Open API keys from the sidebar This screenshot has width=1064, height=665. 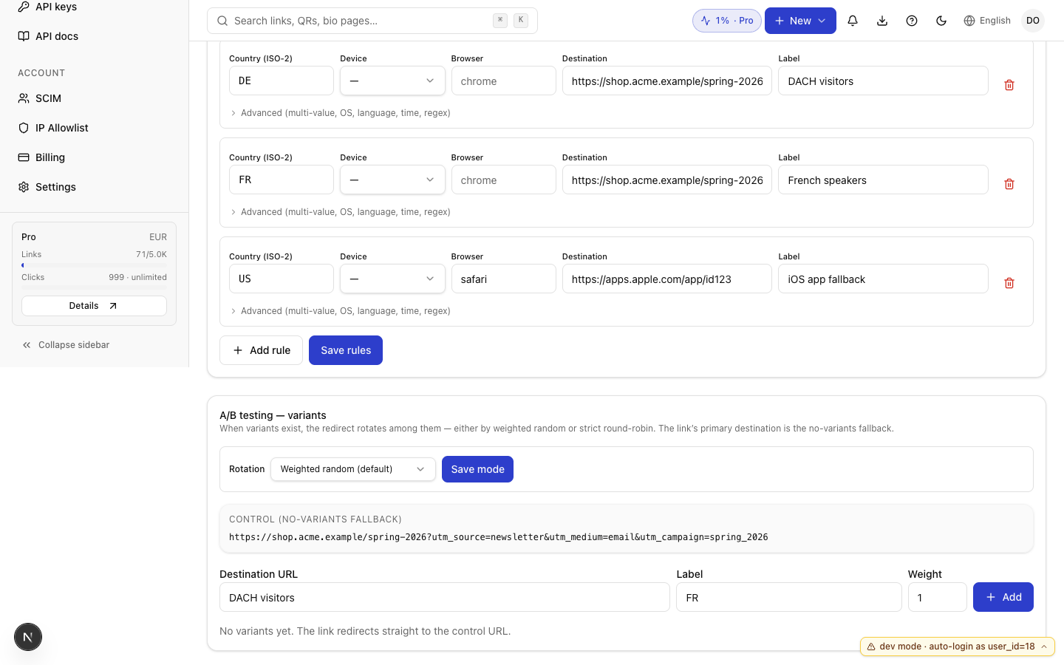coord(47,7)
